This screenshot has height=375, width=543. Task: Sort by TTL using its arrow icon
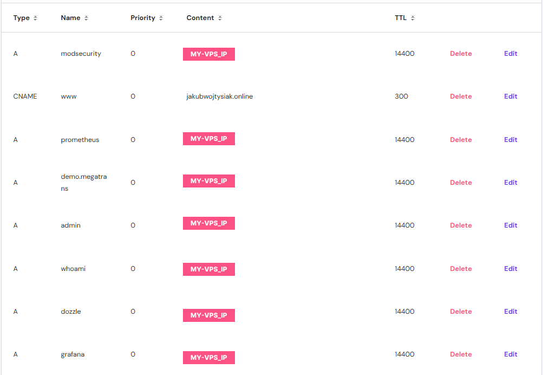click(x=413, y=18)
